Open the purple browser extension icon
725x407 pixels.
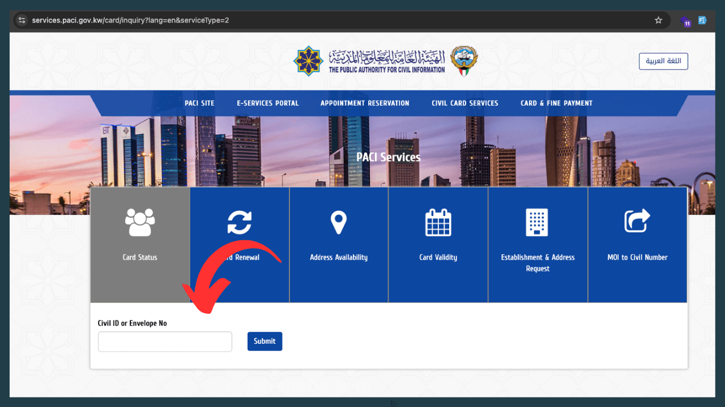tap(686, 21)
